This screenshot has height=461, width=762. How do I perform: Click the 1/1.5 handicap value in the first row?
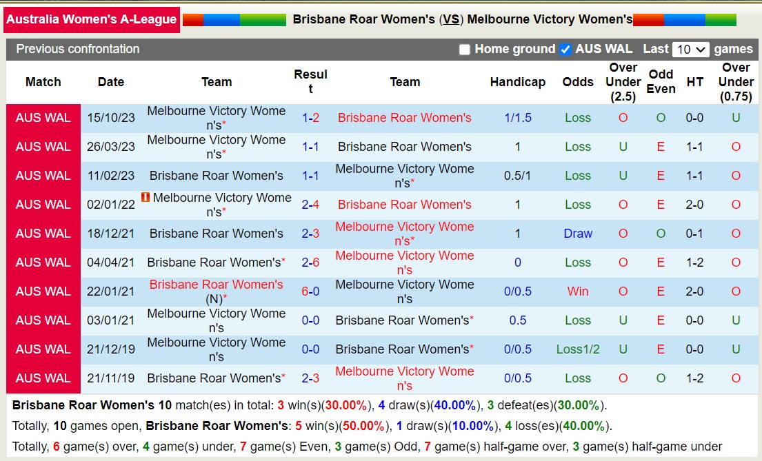(x=518, y=118)
